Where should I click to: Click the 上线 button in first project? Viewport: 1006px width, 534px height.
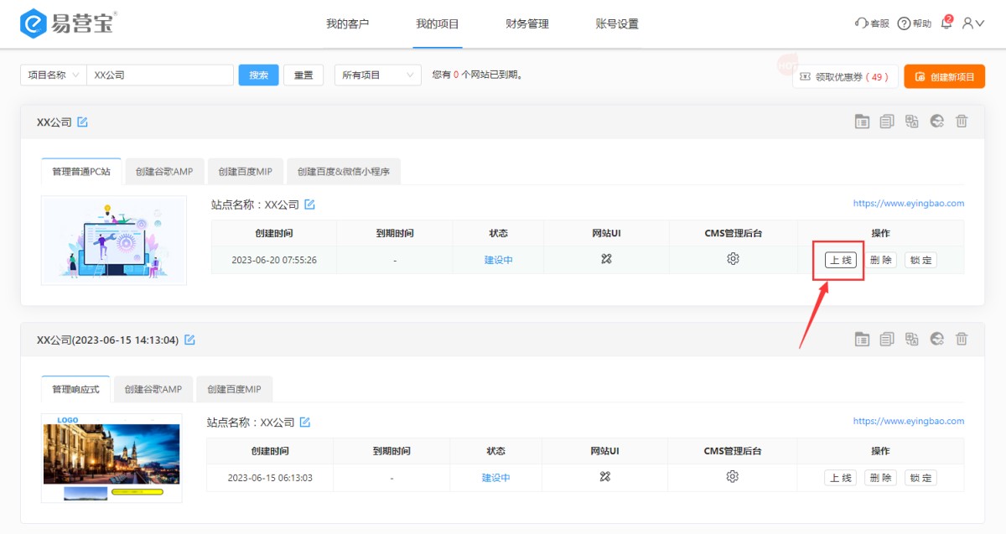pyautogui.click(x=840, y=260)
